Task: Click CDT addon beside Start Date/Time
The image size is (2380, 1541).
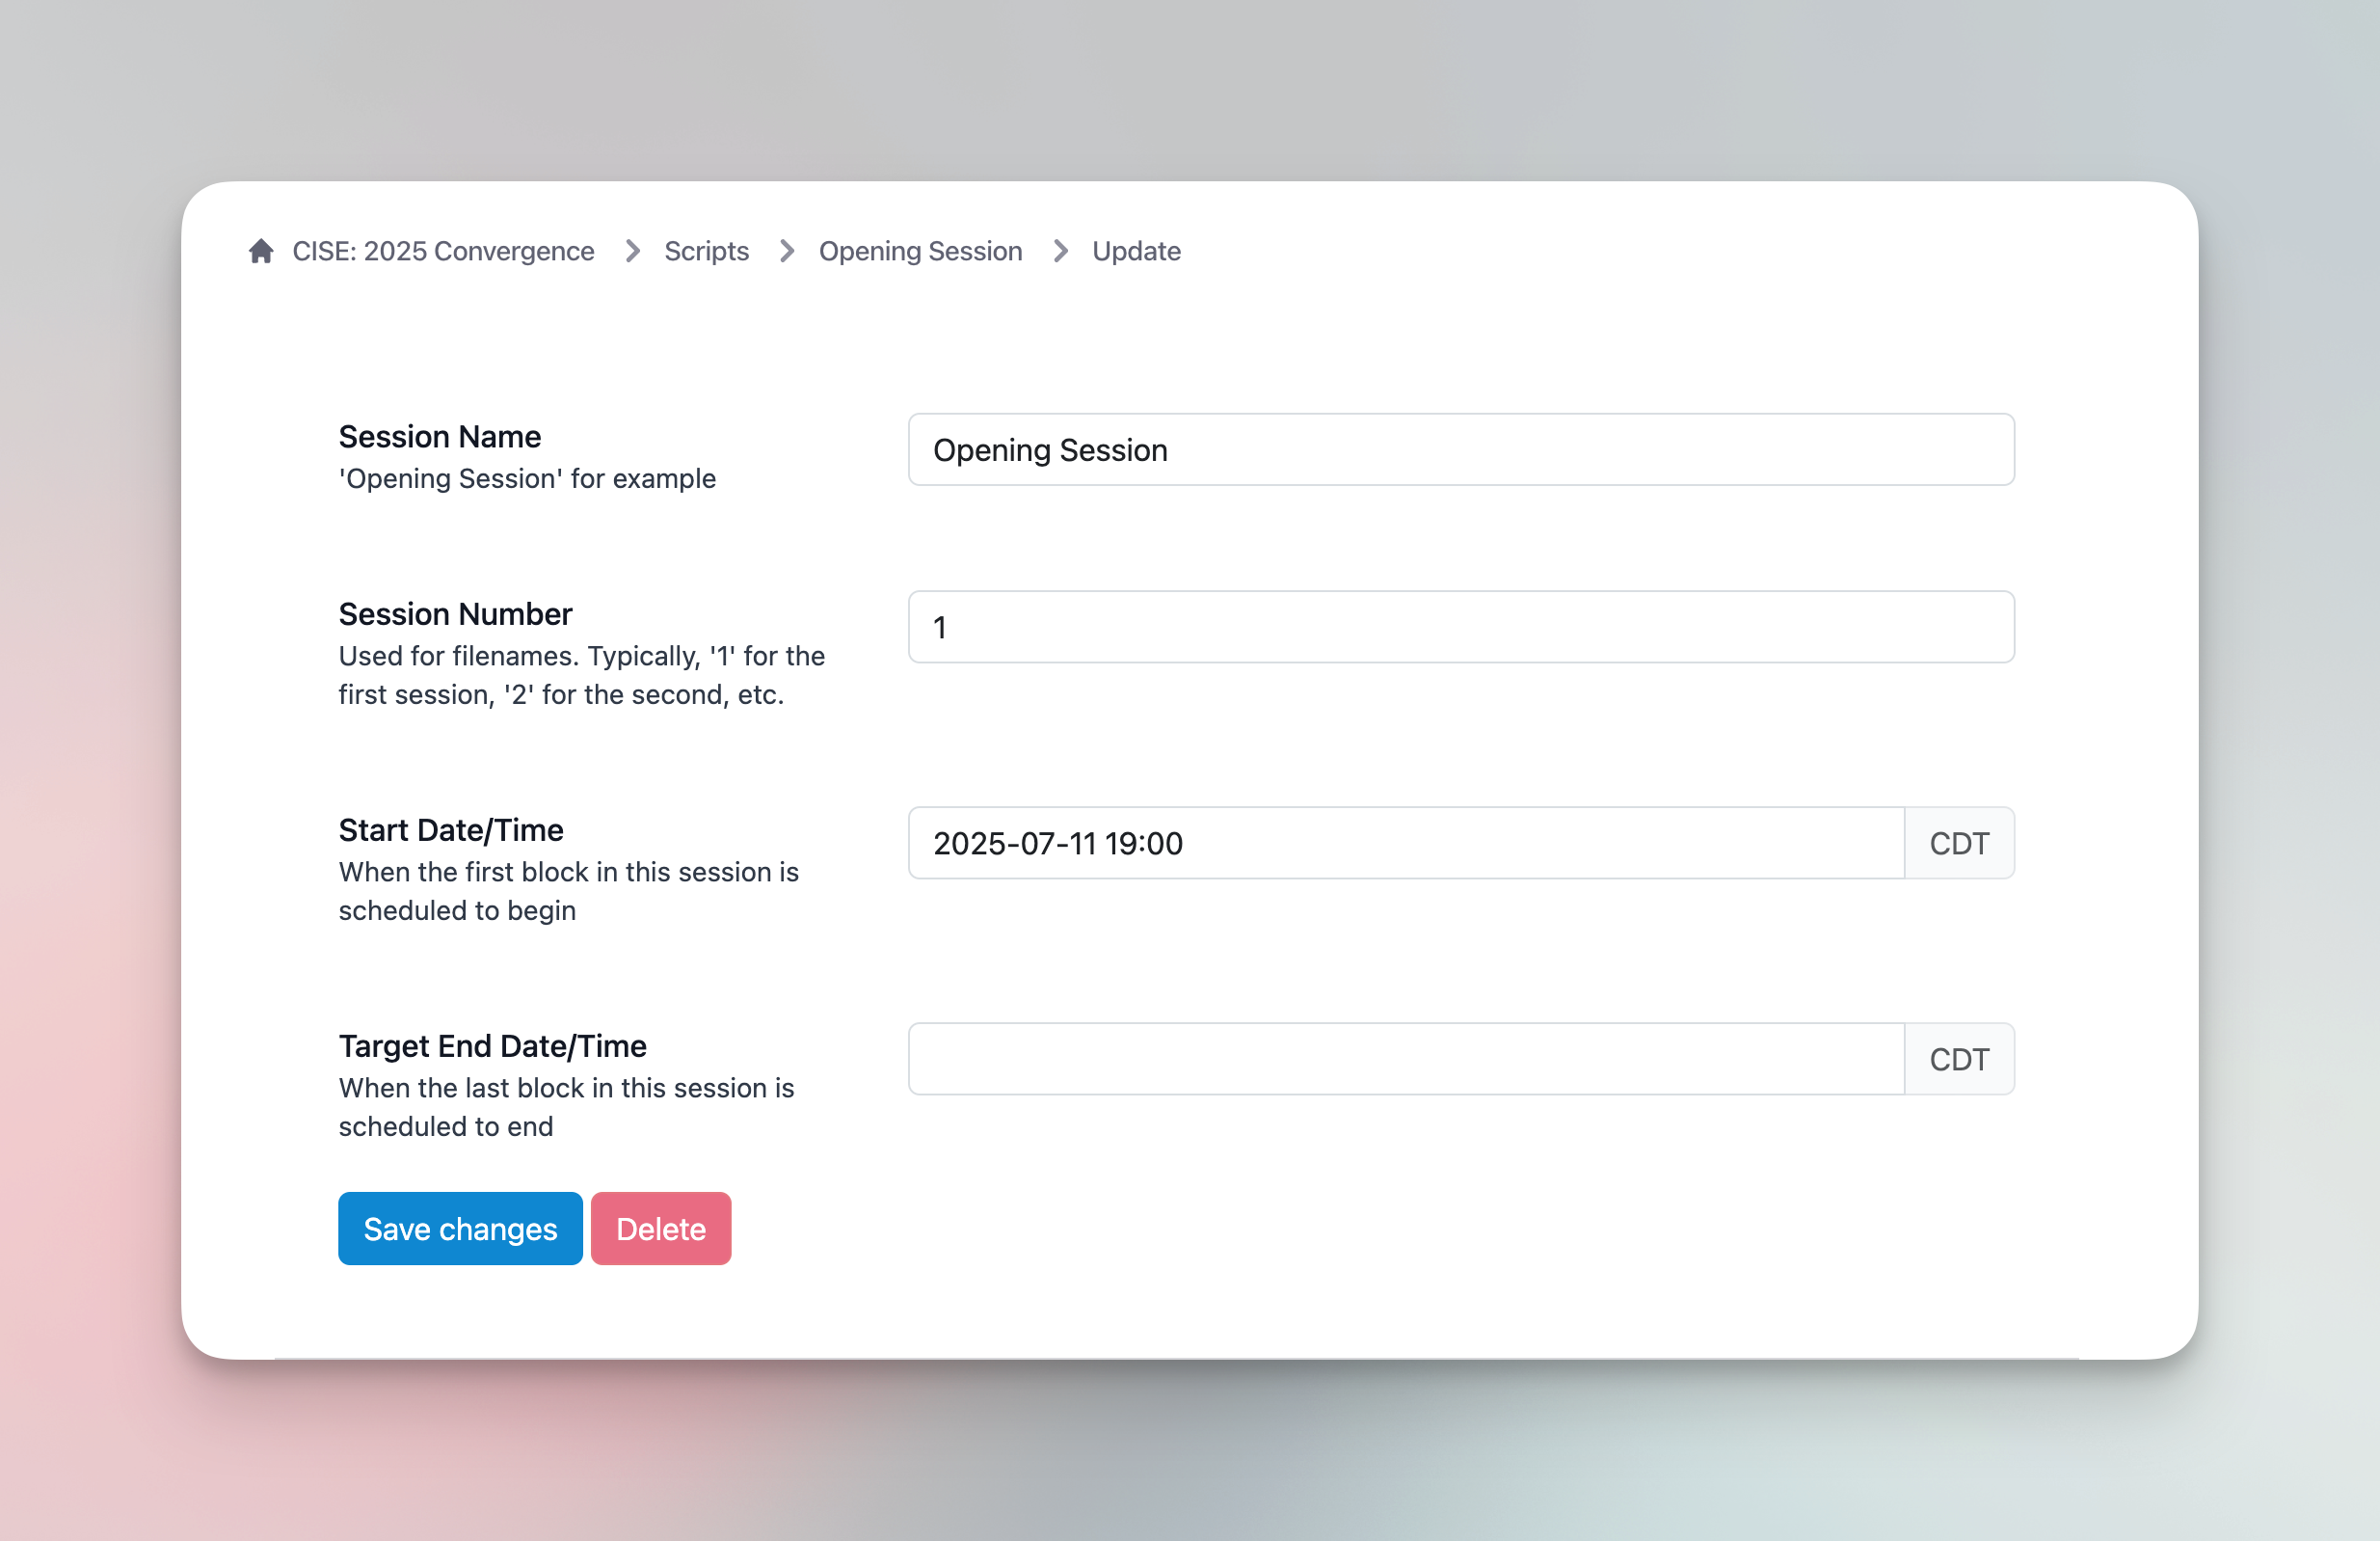Action: tap(1958, 844)
